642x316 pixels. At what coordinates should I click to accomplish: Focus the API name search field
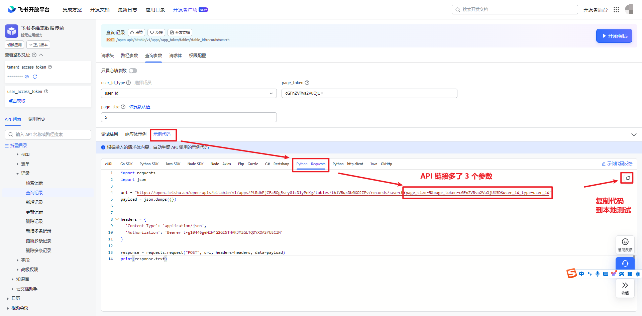coord(48,134)
